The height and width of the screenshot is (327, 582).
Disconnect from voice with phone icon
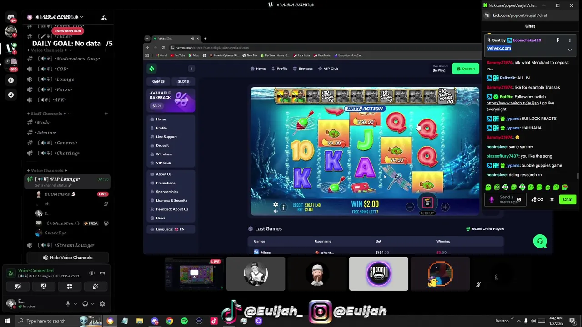tap(103, 273)
